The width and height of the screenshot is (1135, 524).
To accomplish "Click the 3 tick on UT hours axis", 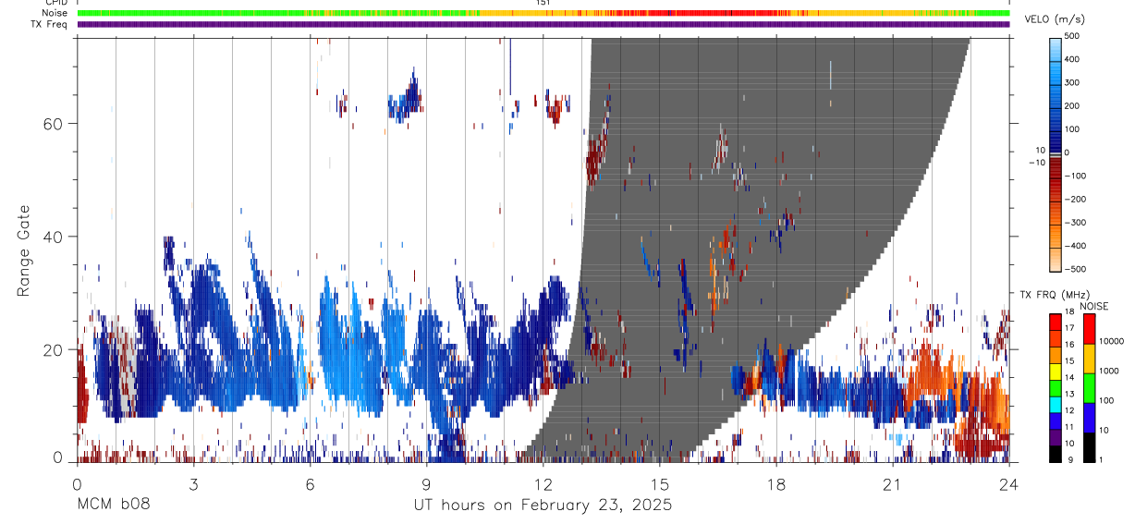I will tap(193, 483).
